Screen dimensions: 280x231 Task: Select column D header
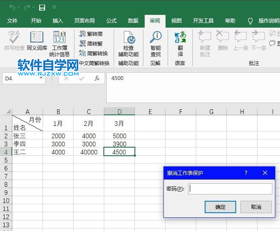click(119, 111)
